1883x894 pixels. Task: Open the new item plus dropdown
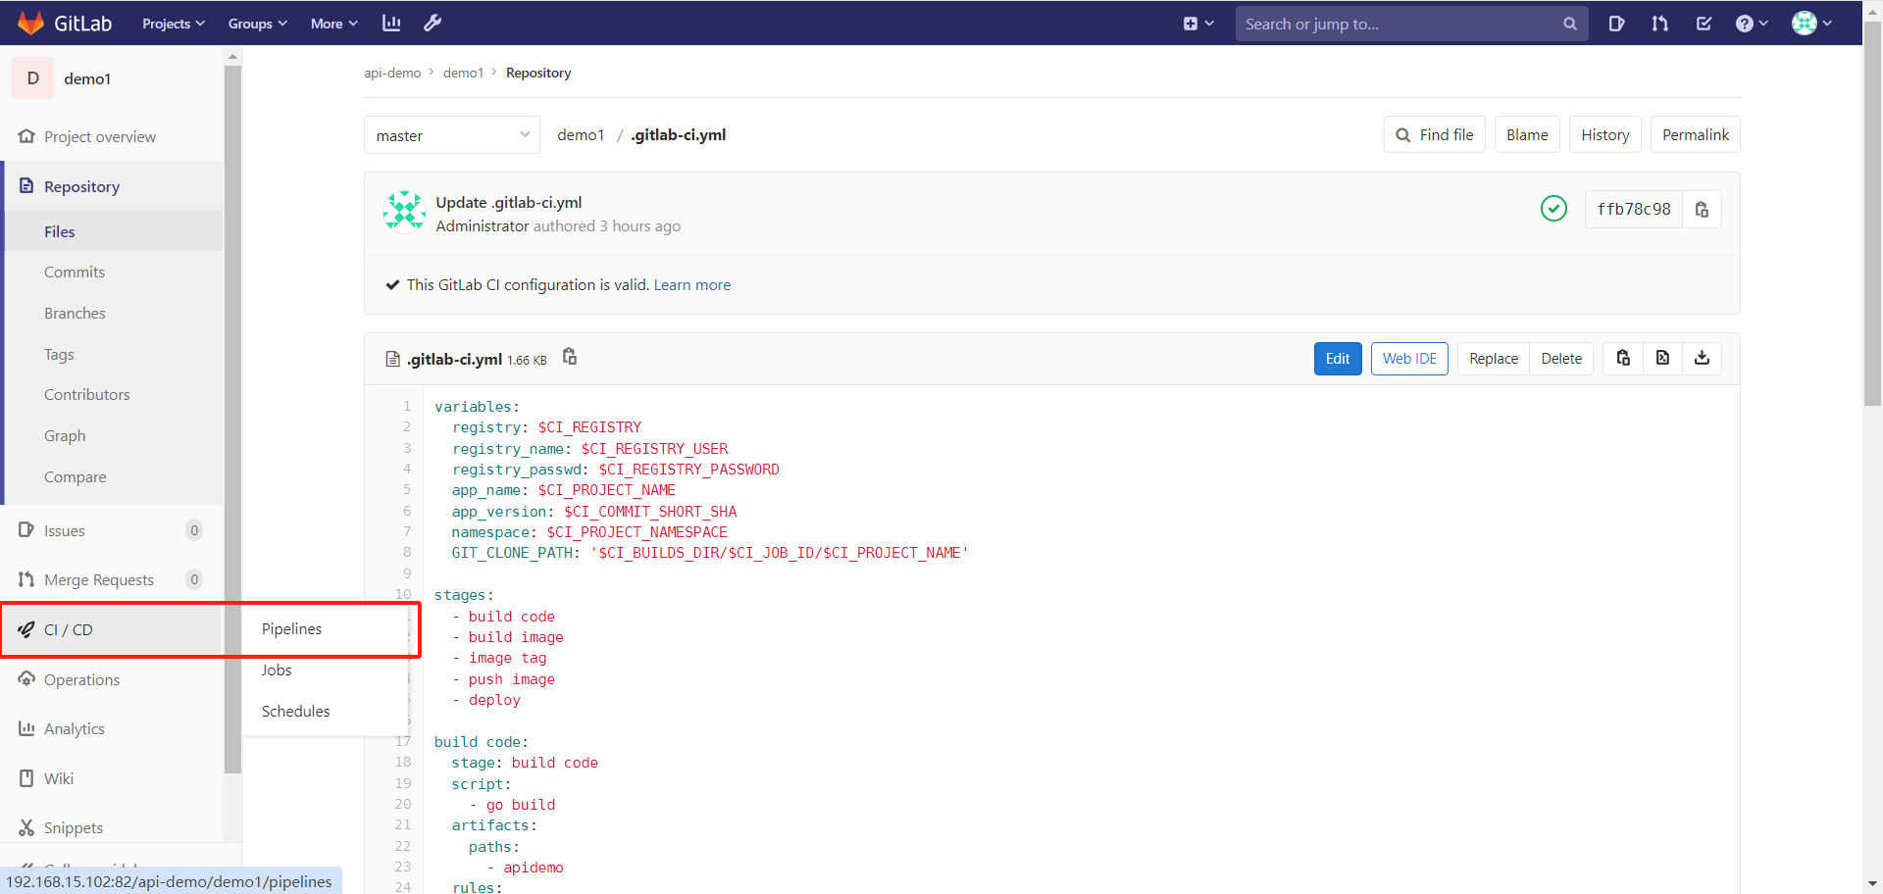click(x=1198, y=23)
